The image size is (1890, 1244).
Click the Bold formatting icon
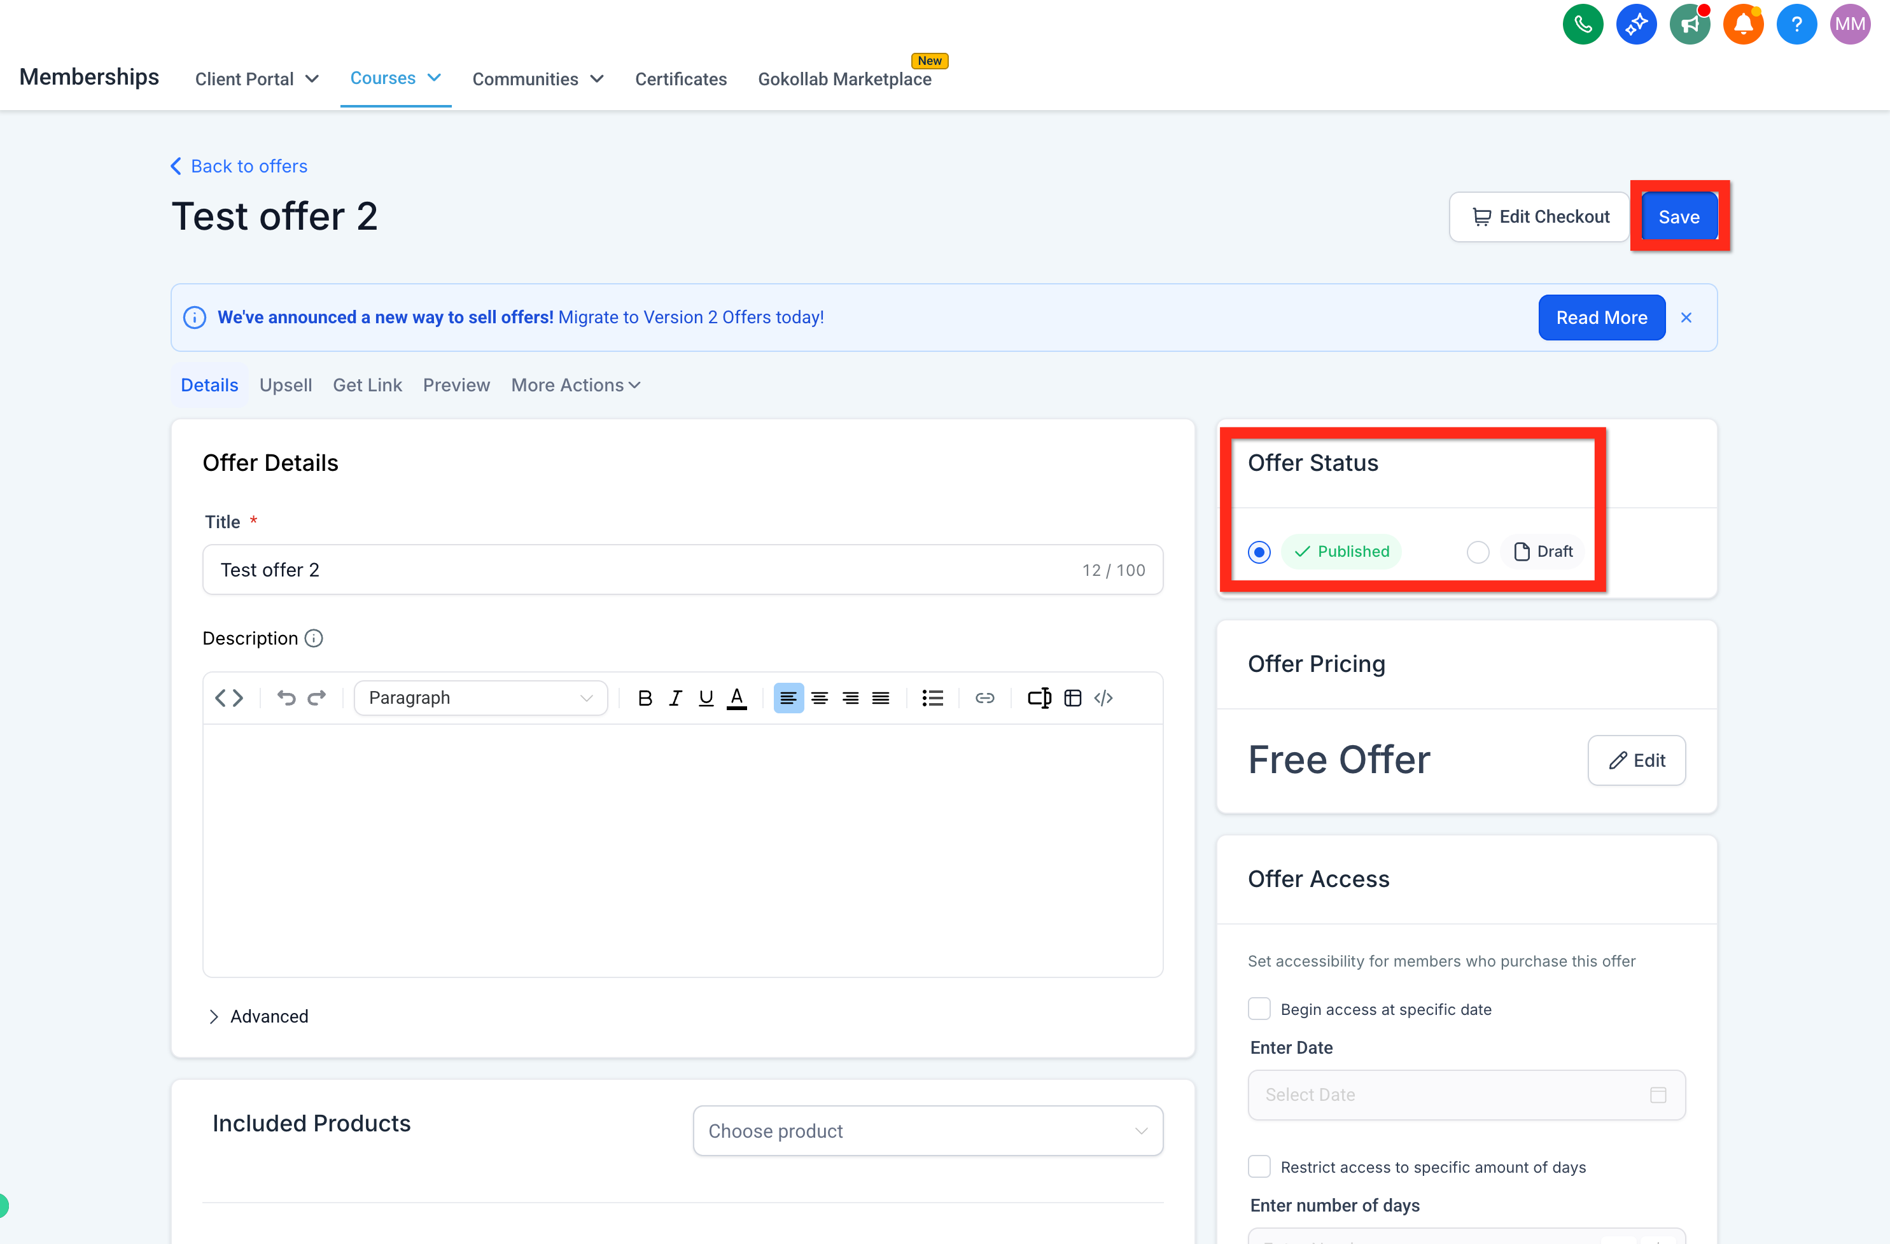point(645,698)
